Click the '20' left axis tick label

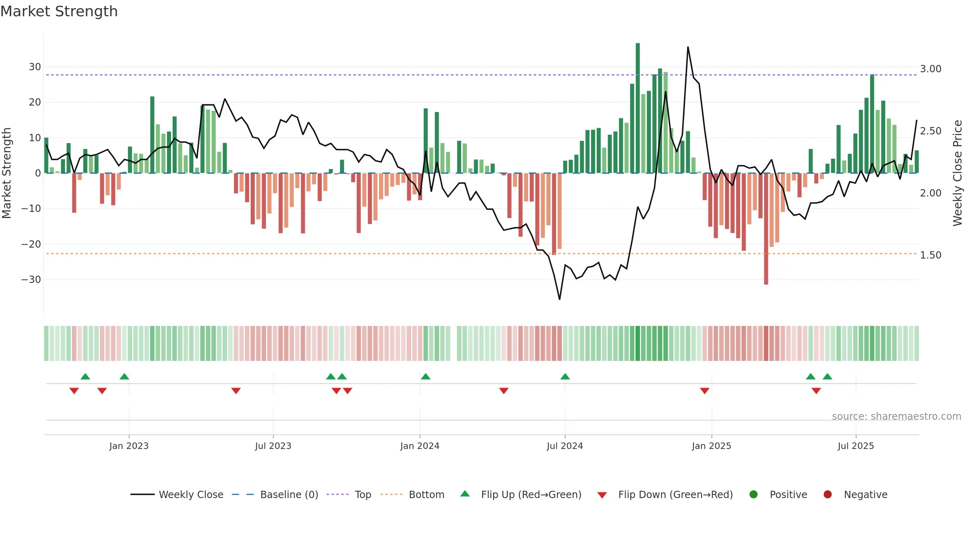click(35, 102)
